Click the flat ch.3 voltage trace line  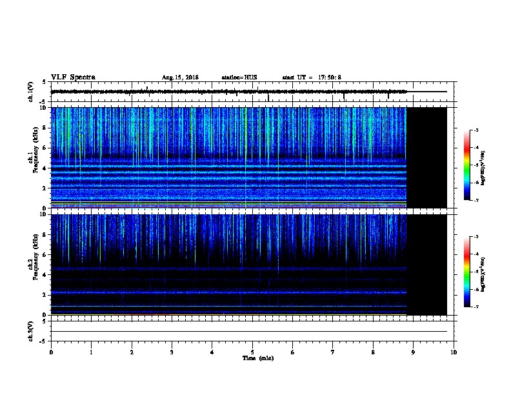[249, 332]
